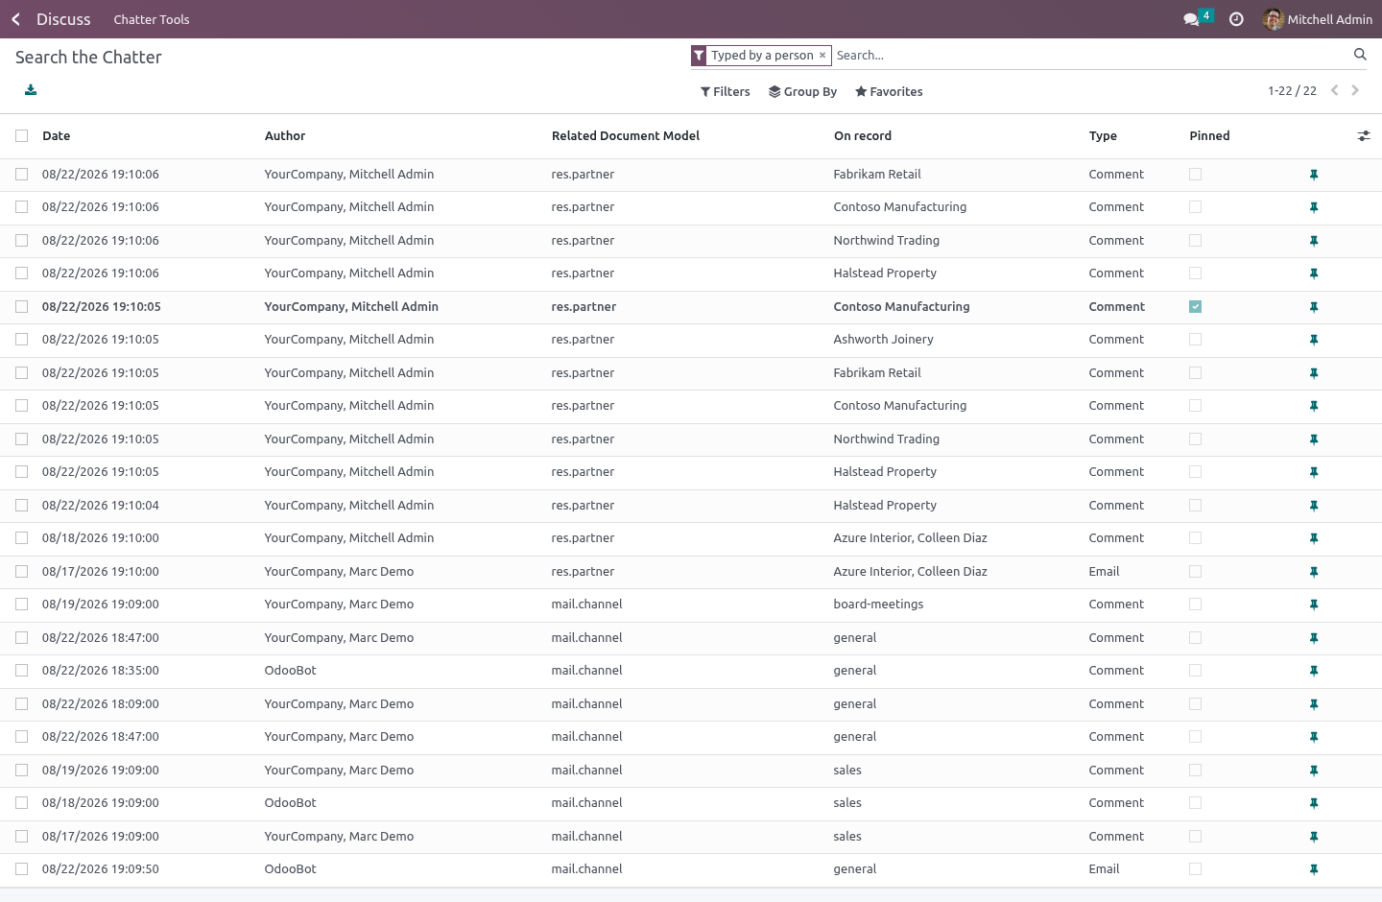Click the pin icon on the 08/18/2026 19:10:00 row
1382x902 pixels.
1314,538
